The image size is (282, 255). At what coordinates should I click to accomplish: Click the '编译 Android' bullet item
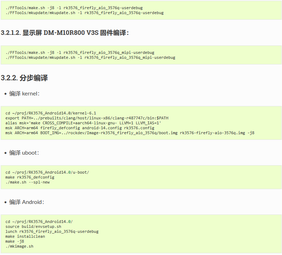point(27,202)
